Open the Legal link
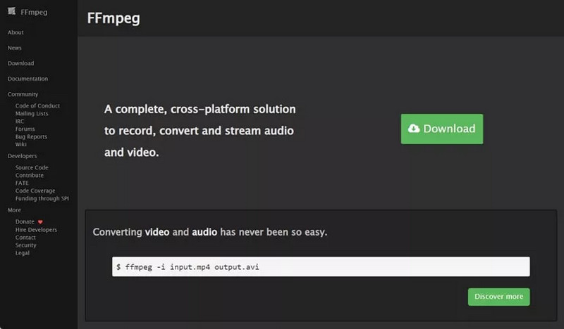564x329 pixels. tap(23, 253)
